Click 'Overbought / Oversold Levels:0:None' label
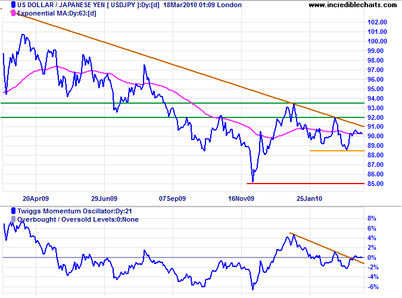The width and height of the screenshot is (402, 298). (78, 219)
